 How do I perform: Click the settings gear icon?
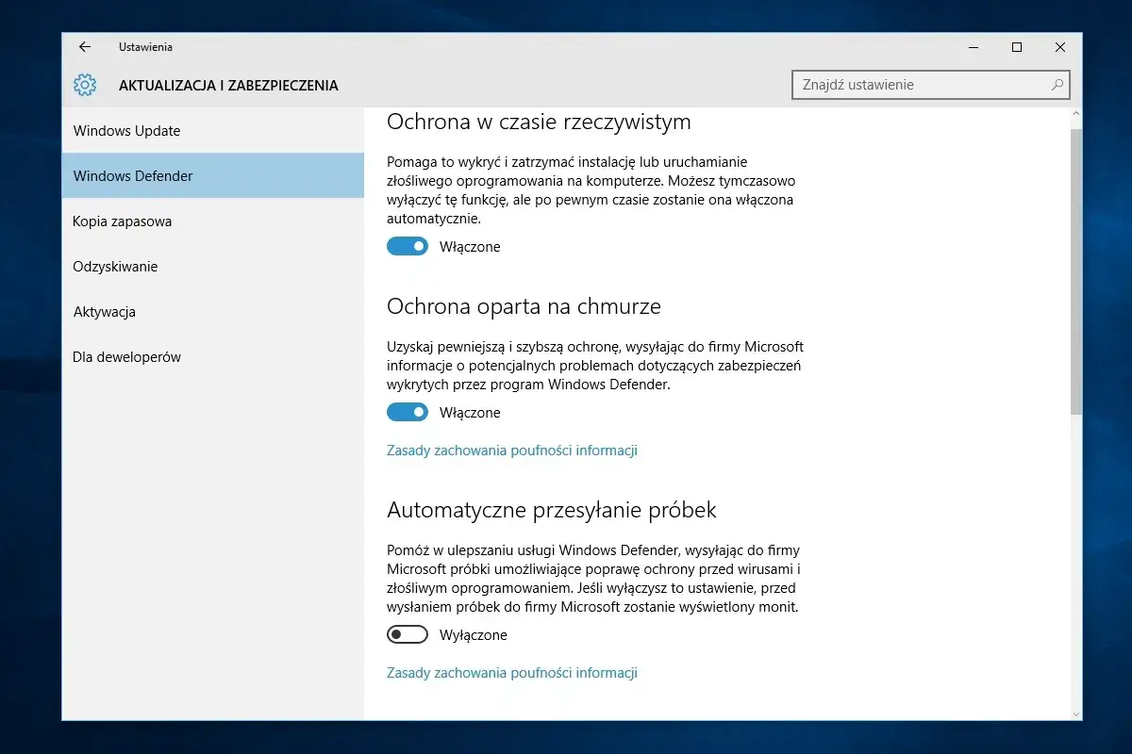(85, 85)
